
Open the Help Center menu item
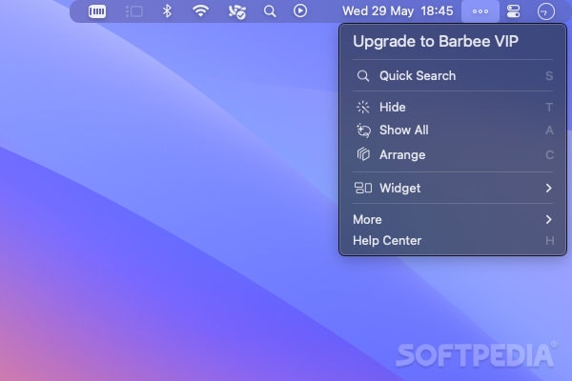click(453, 241)
